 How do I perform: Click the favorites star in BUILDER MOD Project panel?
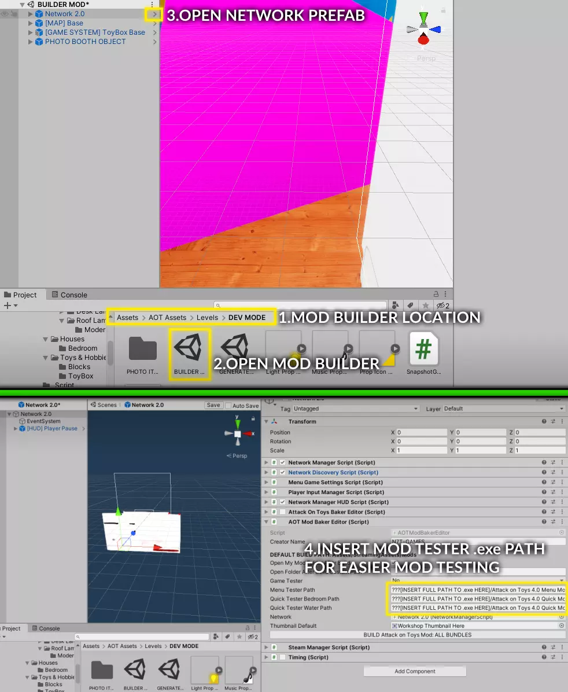click(x=426, y=305)
